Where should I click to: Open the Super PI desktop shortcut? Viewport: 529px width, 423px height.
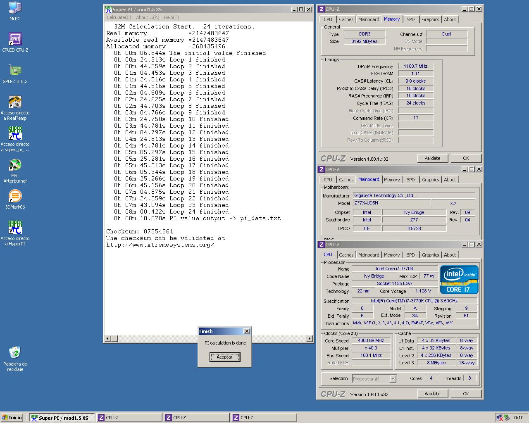pyautogui.click(x=15, y=133)
